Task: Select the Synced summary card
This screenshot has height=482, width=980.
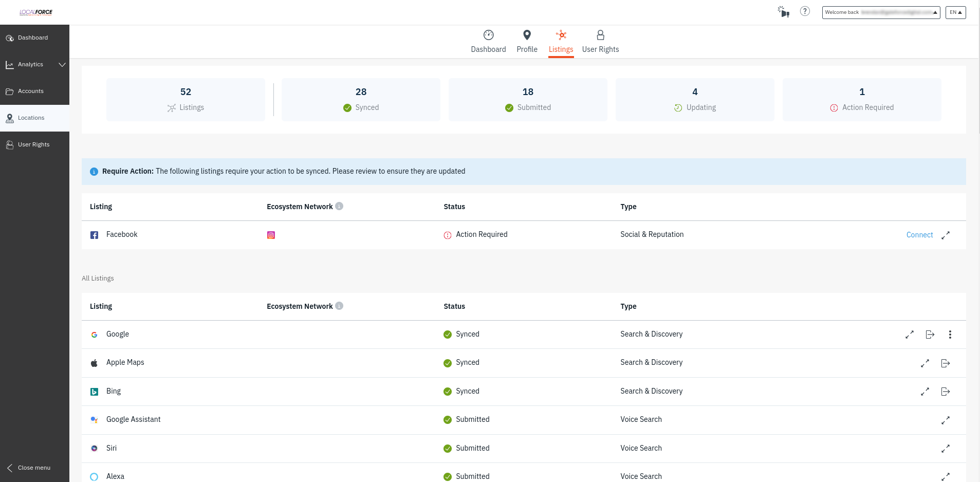Action: click(361, 100)
